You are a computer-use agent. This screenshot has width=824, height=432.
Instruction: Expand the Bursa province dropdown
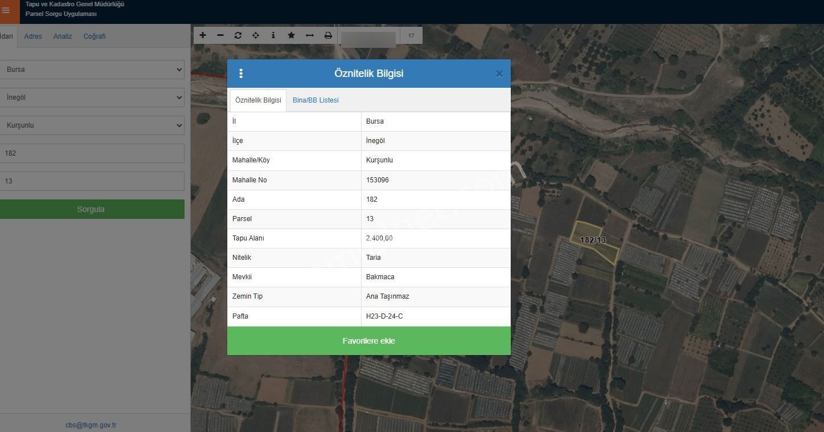pos(92,70)
